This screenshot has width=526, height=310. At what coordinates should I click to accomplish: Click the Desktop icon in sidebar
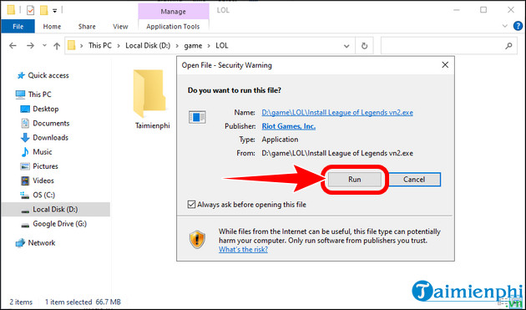25,109
